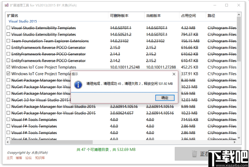Tick the Team Foundation Team Explorer Extensions checkbox

tap(8, 41)
